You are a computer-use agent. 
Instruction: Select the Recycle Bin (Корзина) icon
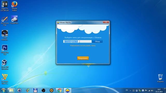(160, 78)
